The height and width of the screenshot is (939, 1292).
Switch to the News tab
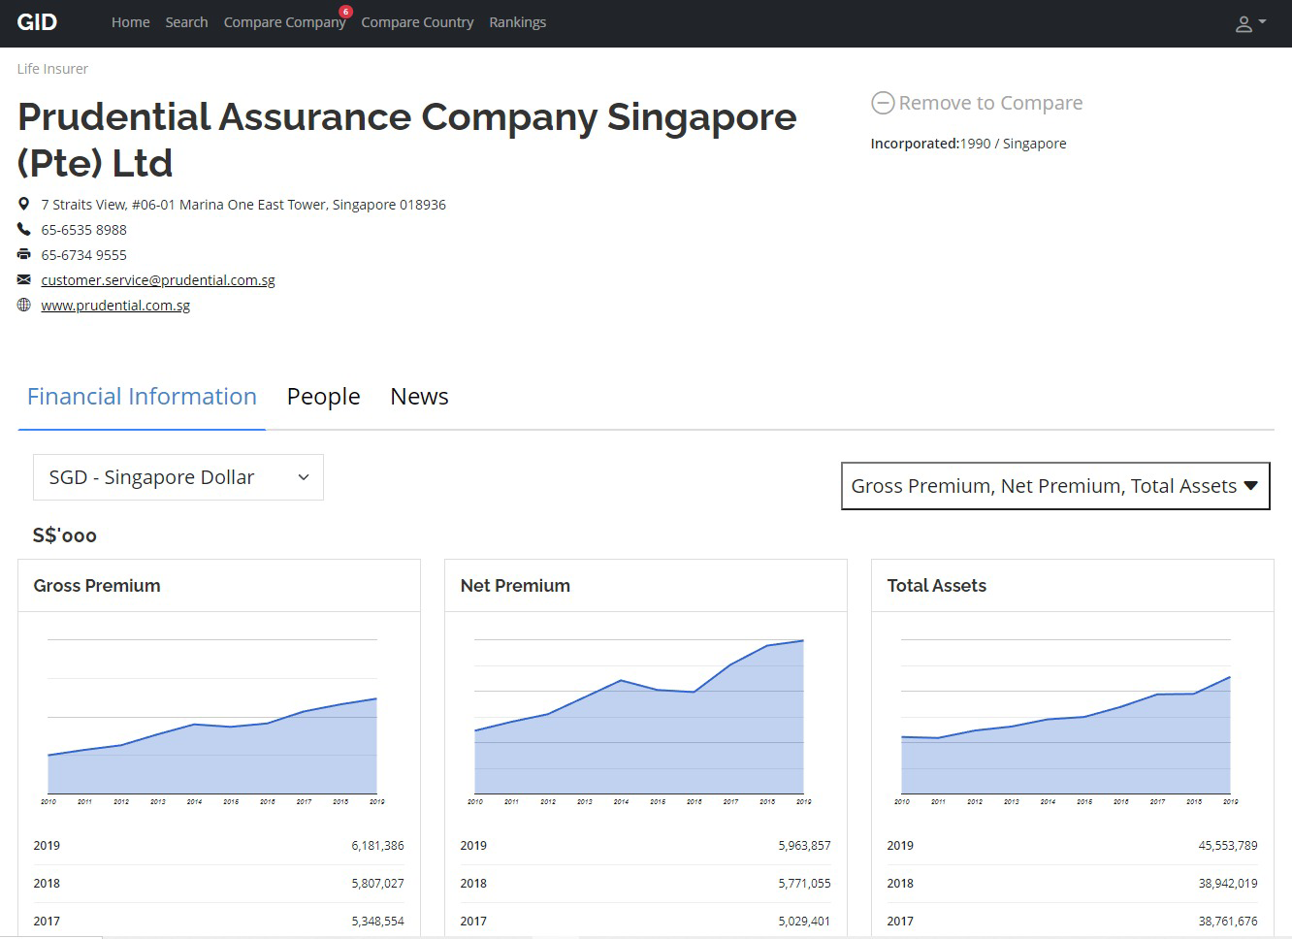(419, 397)
